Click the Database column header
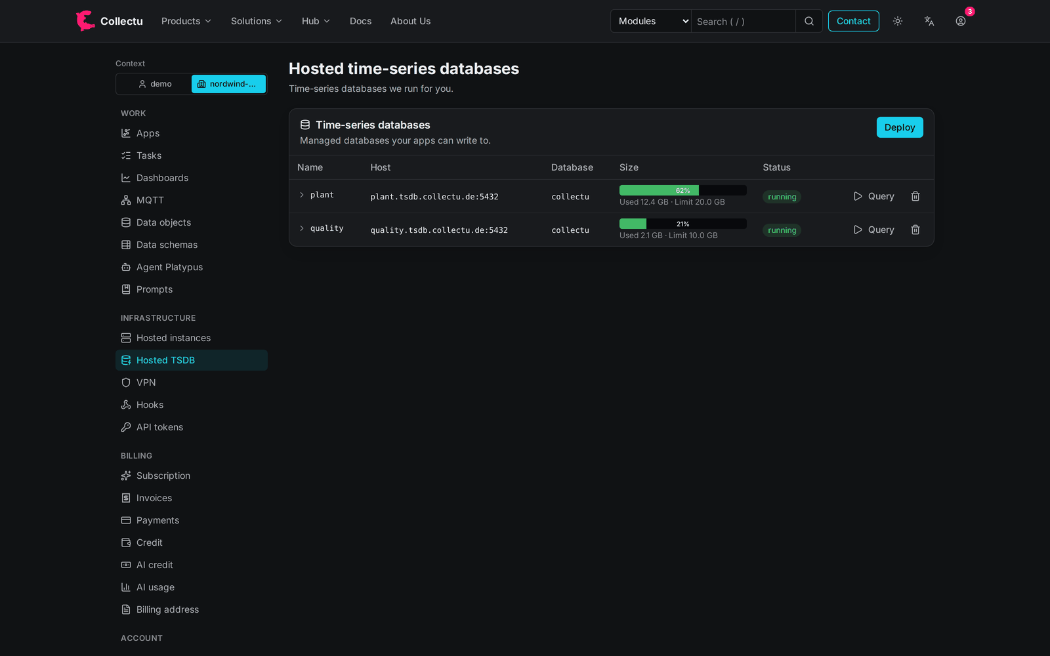Image resolution: width=1050 pixels, height=656 pixels. 572,167
